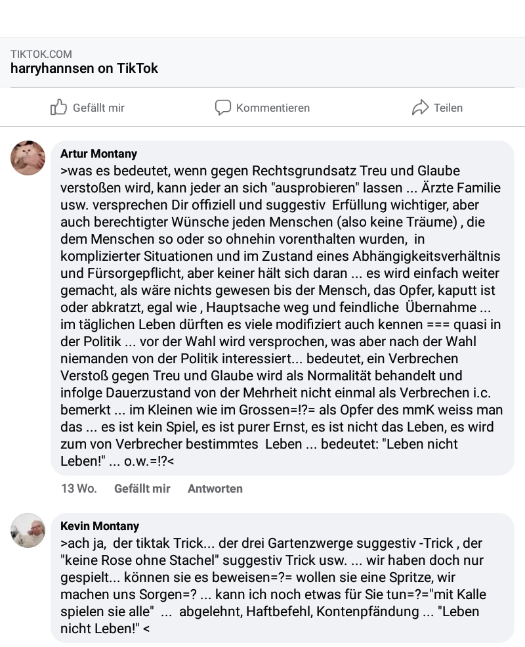Click the speech bubble comment icon
Screen dimensions: 525x647
pos(223,107)
